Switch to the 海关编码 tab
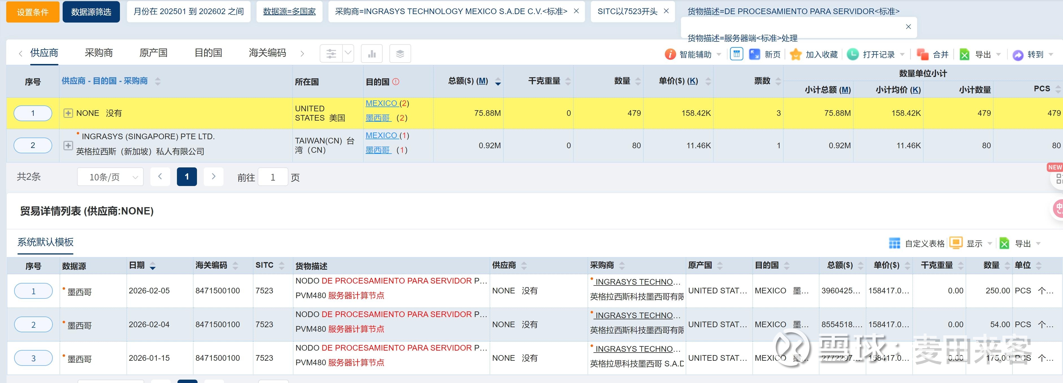The image size is (1063, 383). pyautogui.click(x=267, y=53)
